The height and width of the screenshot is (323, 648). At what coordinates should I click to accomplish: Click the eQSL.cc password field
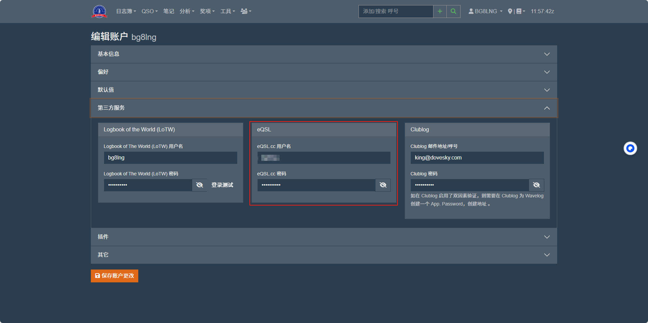coord(316,185)
